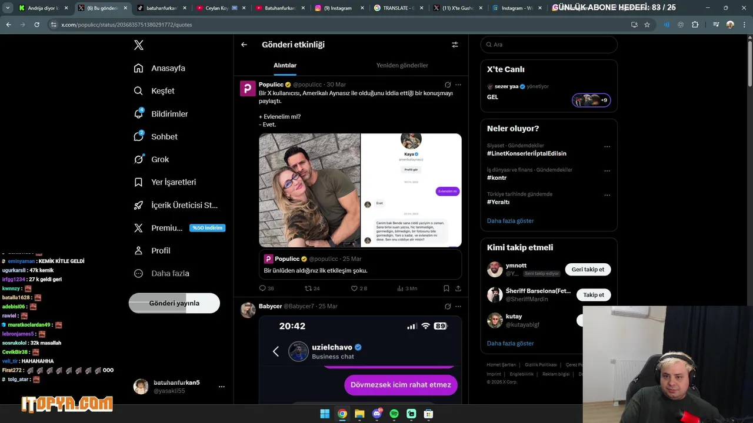
Task: Open Populicc profile avatar on the 30 Mar post
Action: click(x=248, y=88)
